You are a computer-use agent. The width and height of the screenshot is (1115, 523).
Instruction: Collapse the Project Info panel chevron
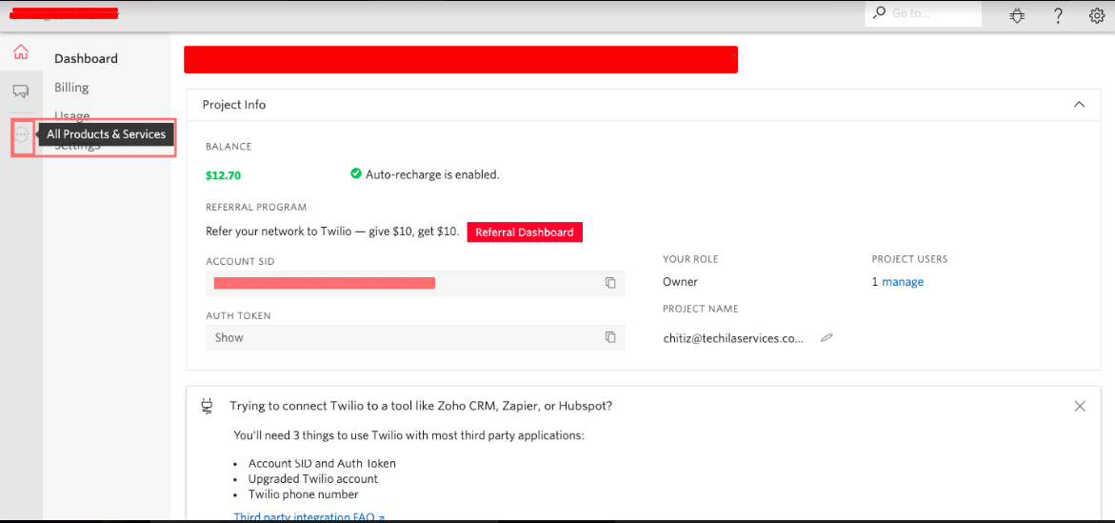pos(1079,105)
